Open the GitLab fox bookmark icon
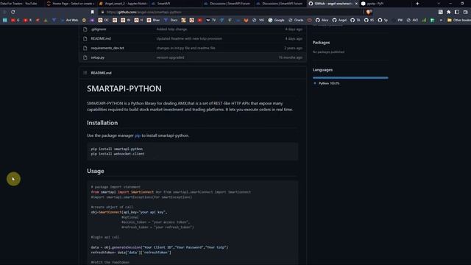Viewport: 471px width, 265px height. [246, 20]
